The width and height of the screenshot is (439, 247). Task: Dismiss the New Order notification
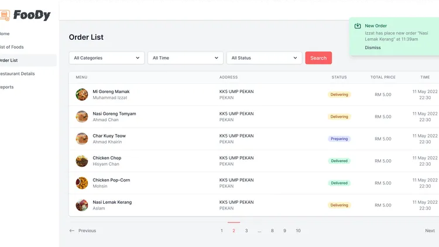point(373,47)
